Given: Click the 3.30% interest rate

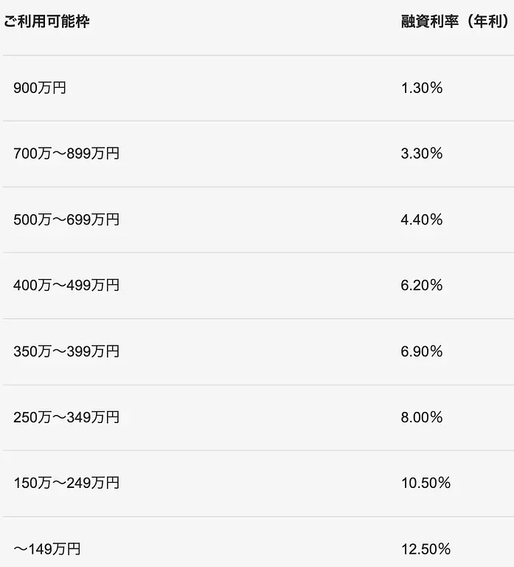Looking at the screenshot, I should pos(422,154).
